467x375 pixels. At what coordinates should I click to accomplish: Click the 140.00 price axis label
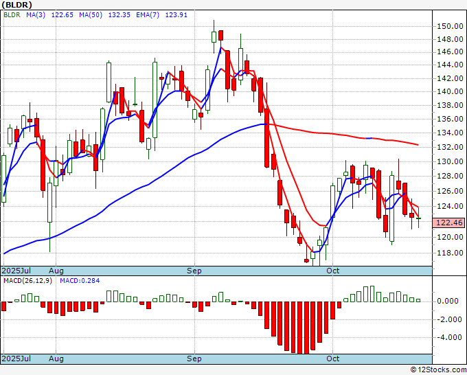[450, 92]
